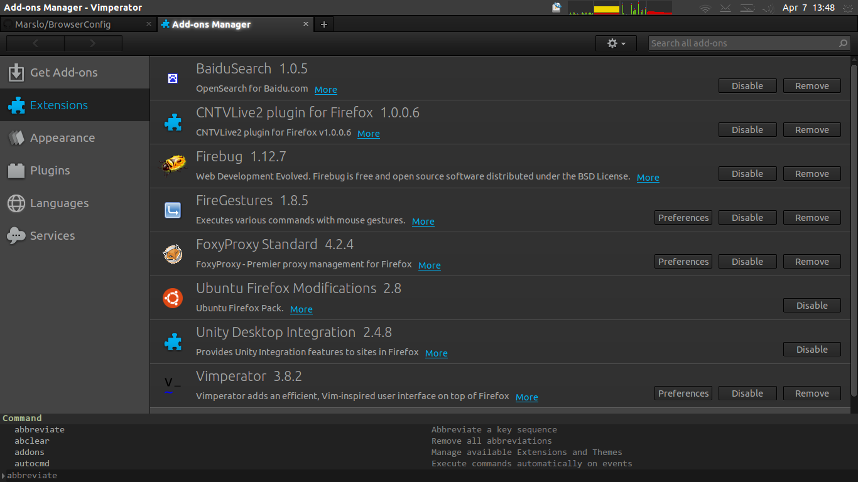858x482 pixels.
Task: Remove the FireGestures extension
Action: 812,218
